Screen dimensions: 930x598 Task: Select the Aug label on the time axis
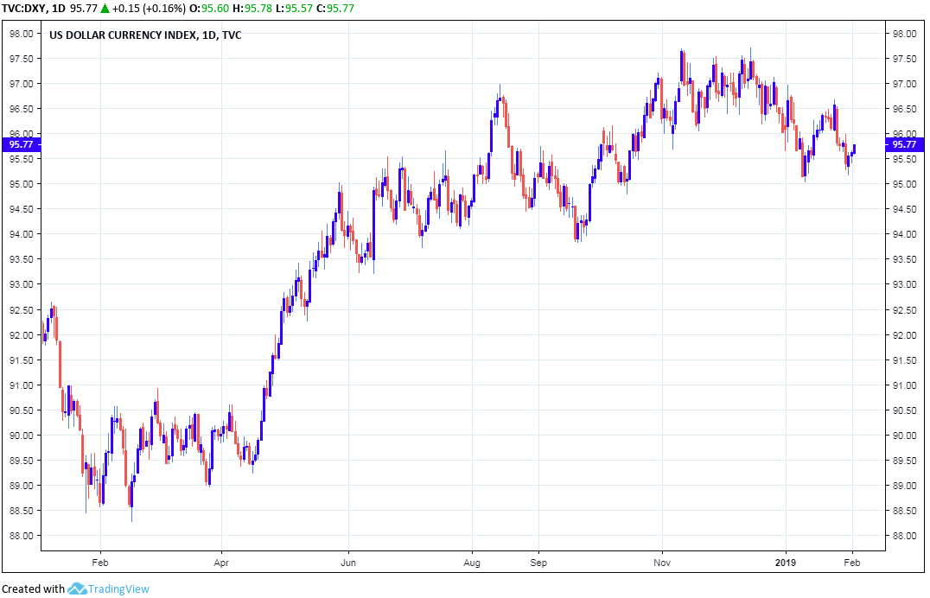(x=472, y=561)
